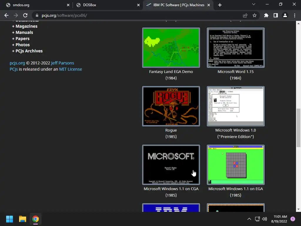This screenshot has width=301, height=226.
Task: Open the Windows 1.1 on EGA thumbnail
Action: [235, 165]
